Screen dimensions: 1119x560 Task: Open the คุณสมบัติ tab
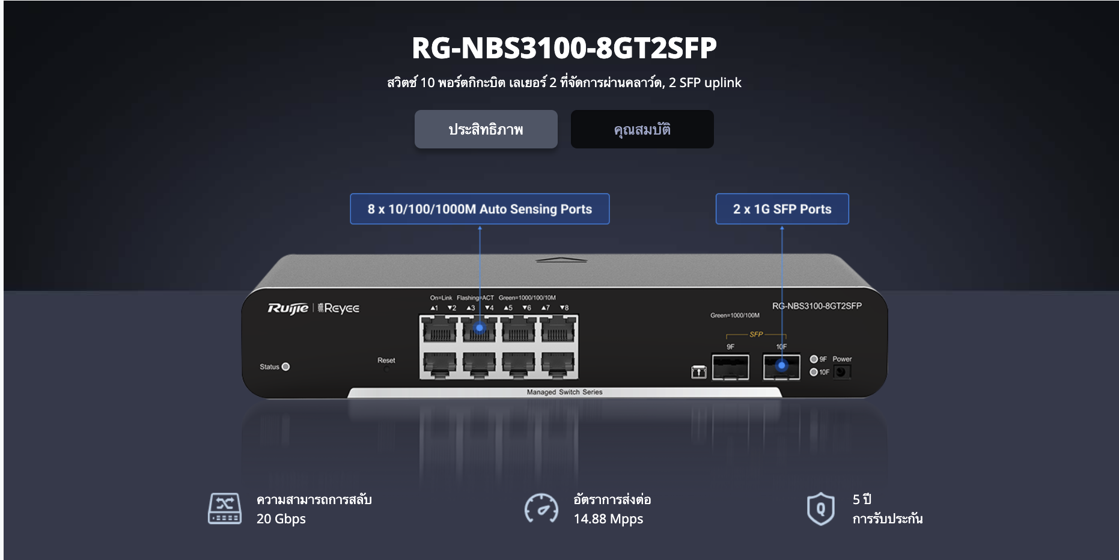[x=642, y=129]
